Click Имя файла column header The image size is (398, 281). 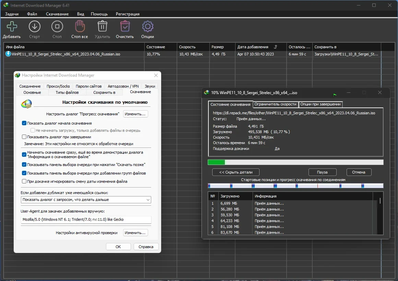pyautogui.click(x=74, y=47)
